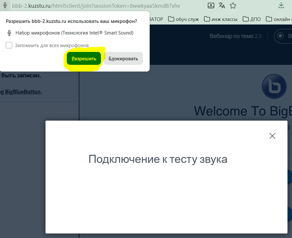
Task: Click the 'Вебинар по теме 2.3' title
Action: [x=236, y=36]
